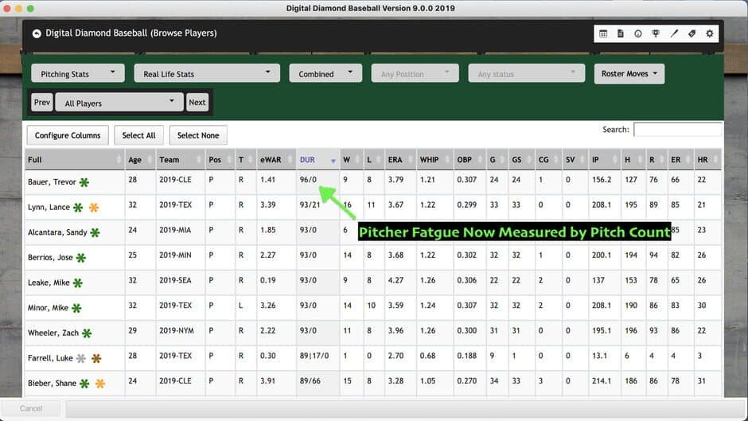
Task: Click eWAR value 3.26 for Minor
Action: coord(268,305)
